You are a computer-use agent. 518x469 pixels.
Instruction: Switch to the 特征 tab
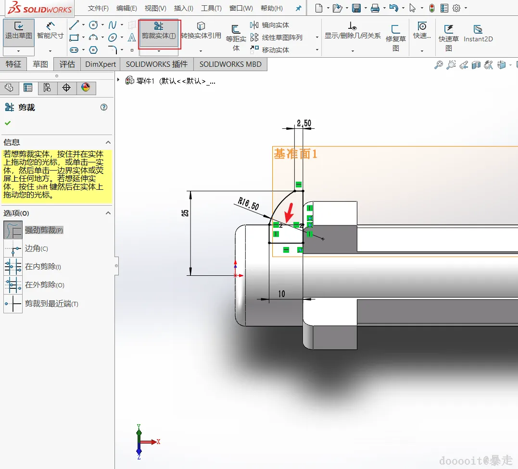[x=13, y=64]
